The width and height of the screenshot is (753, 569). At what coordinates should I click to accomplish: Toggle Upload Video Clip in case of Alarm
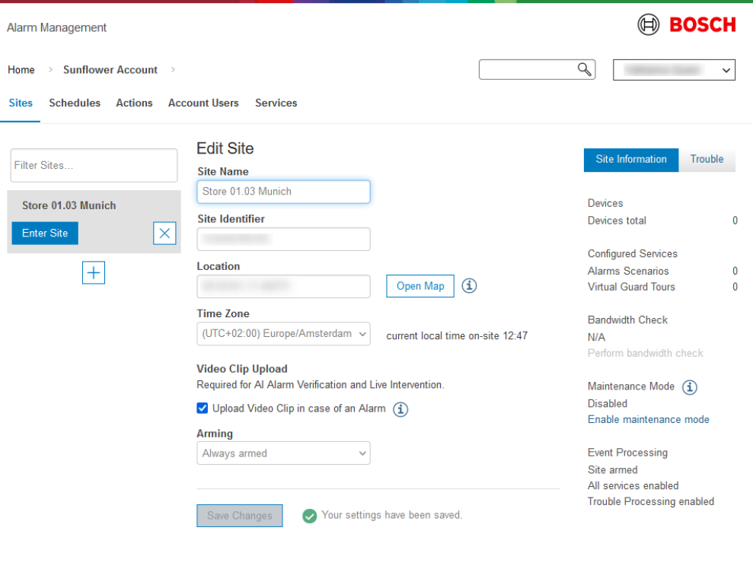point(203,408)
